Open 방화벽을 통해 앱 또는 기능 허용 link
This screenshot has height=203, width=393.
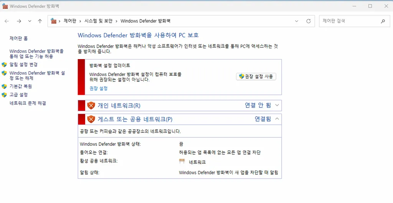(x=36, y=54)
